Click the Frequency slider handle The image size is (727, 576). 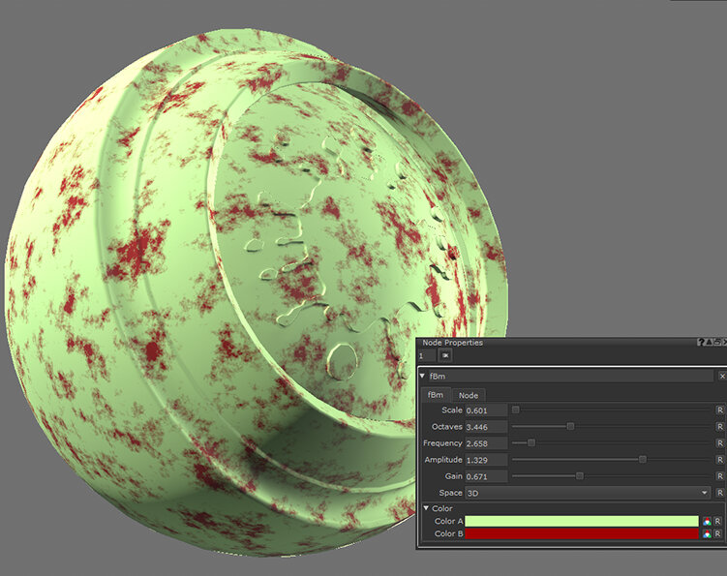(531, 443)
